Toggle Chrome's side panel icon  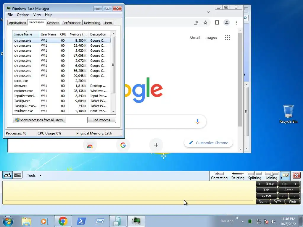coord(217,22)
